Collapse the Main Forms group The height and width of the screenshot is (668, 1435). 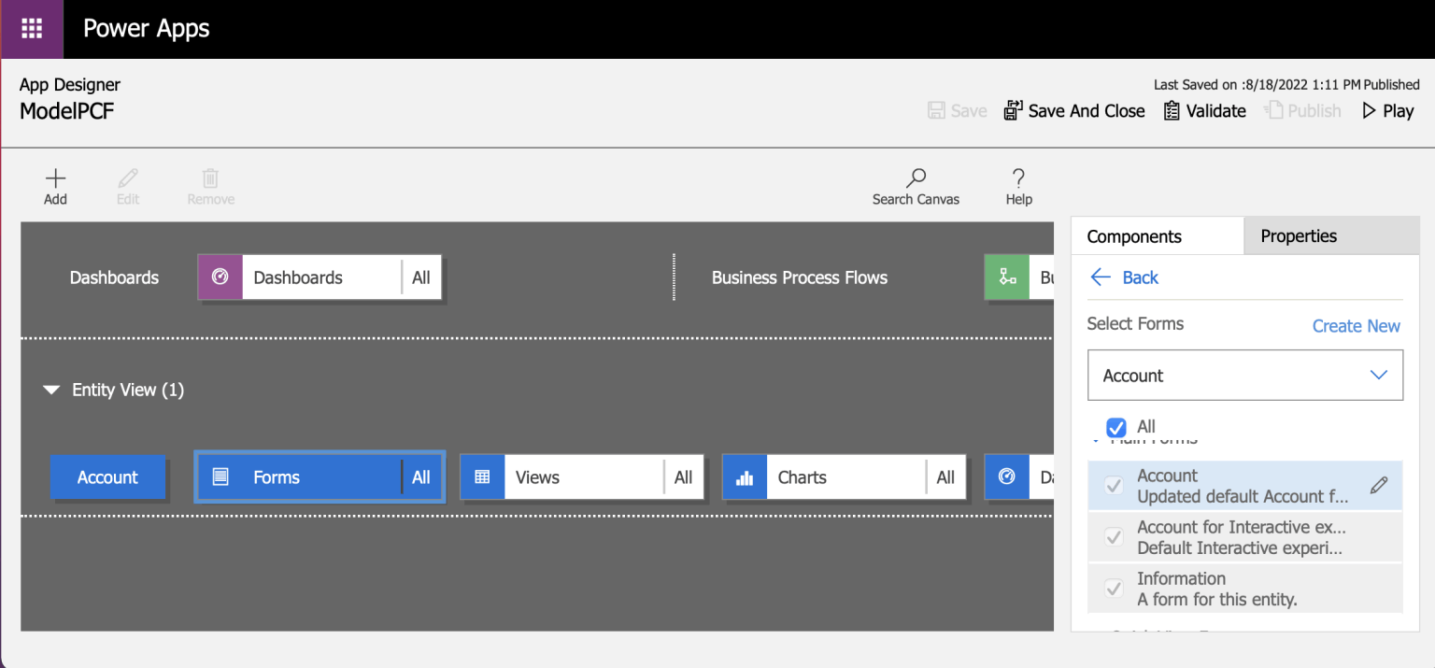click(x=1097, y=440)
